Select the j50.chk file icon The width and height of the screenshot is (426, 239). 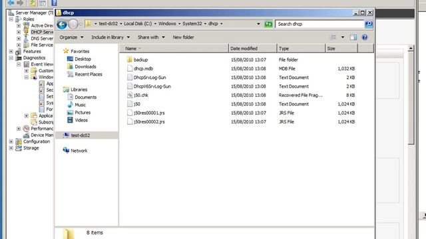coord(130,95)
